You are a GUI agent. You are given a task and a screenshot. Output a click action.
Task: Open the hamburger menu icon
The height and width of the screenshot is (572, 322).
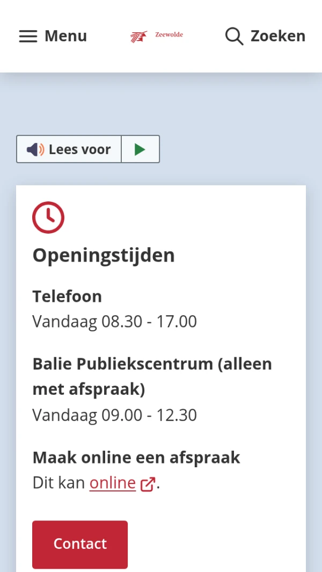(x=28, y=36)
